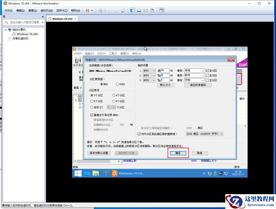
Task: Uncheck 主分区 for partition 1
Action: click(x=207, y=71)
